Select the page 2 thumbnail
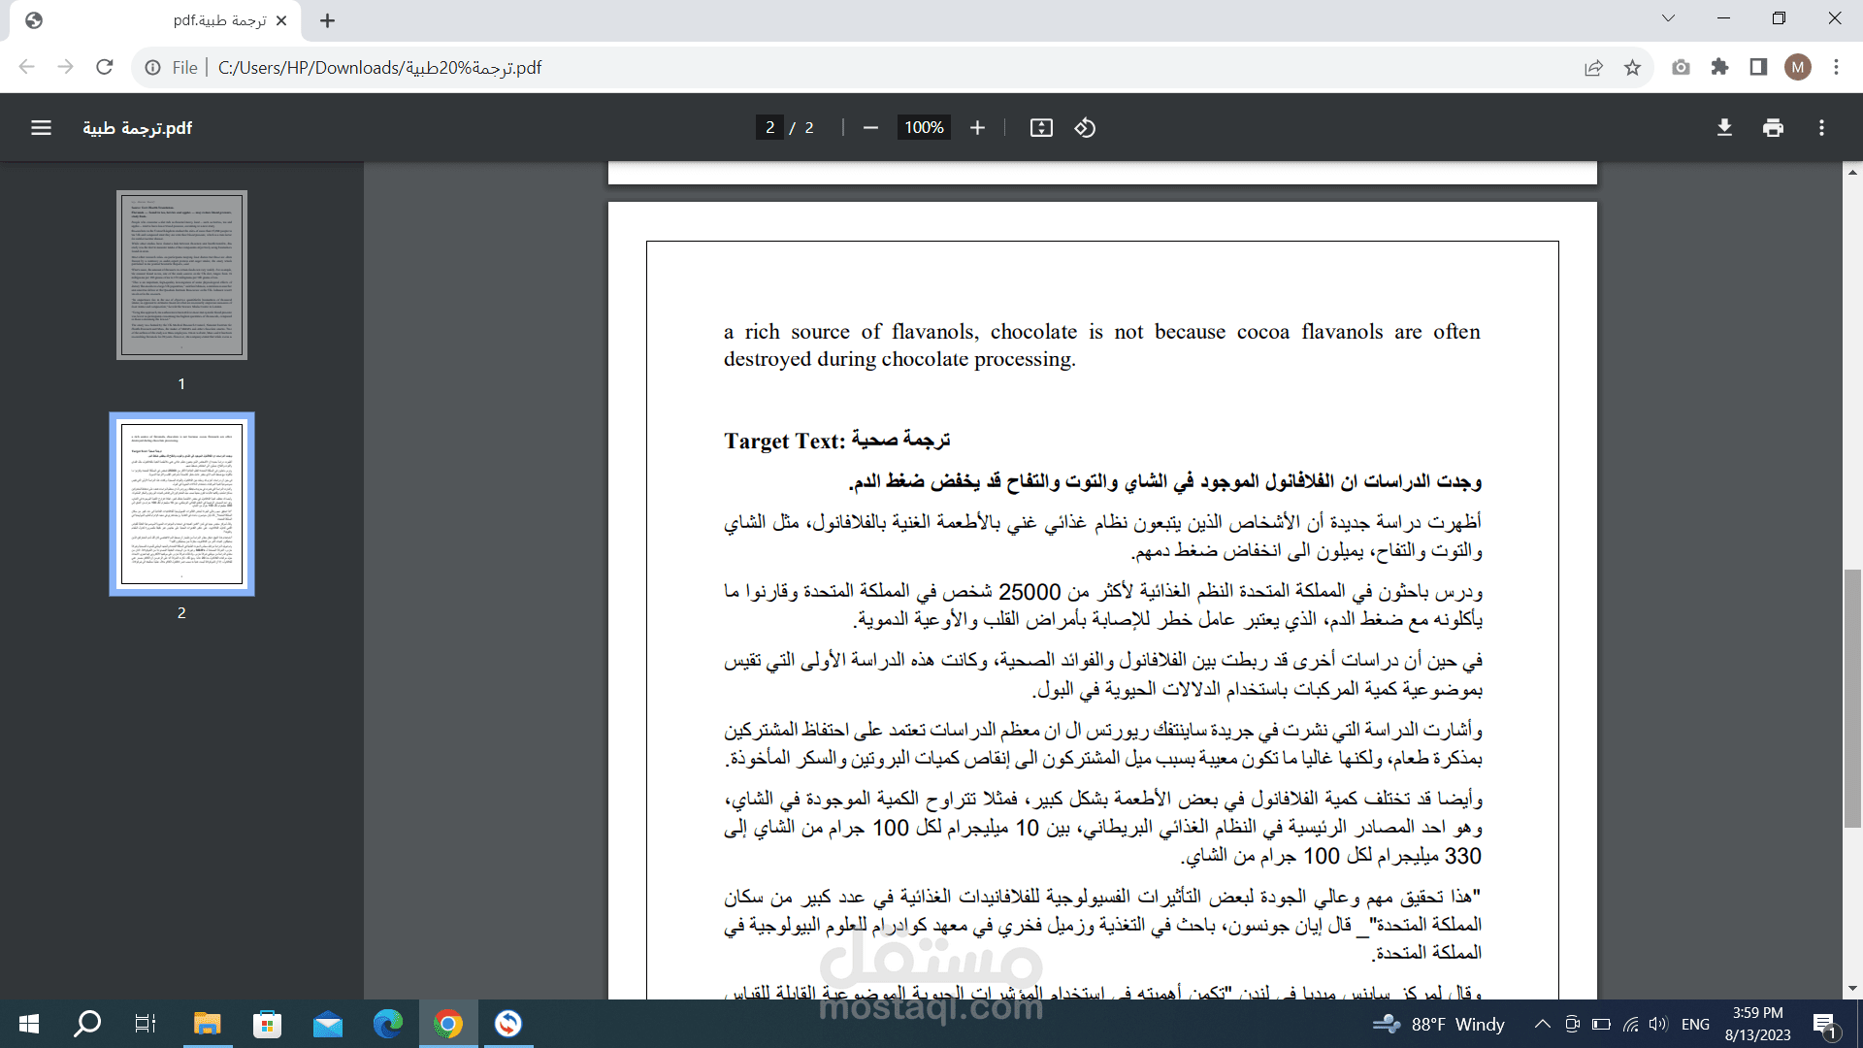Screen dimensions: 1863x1048 click(181, 504)
